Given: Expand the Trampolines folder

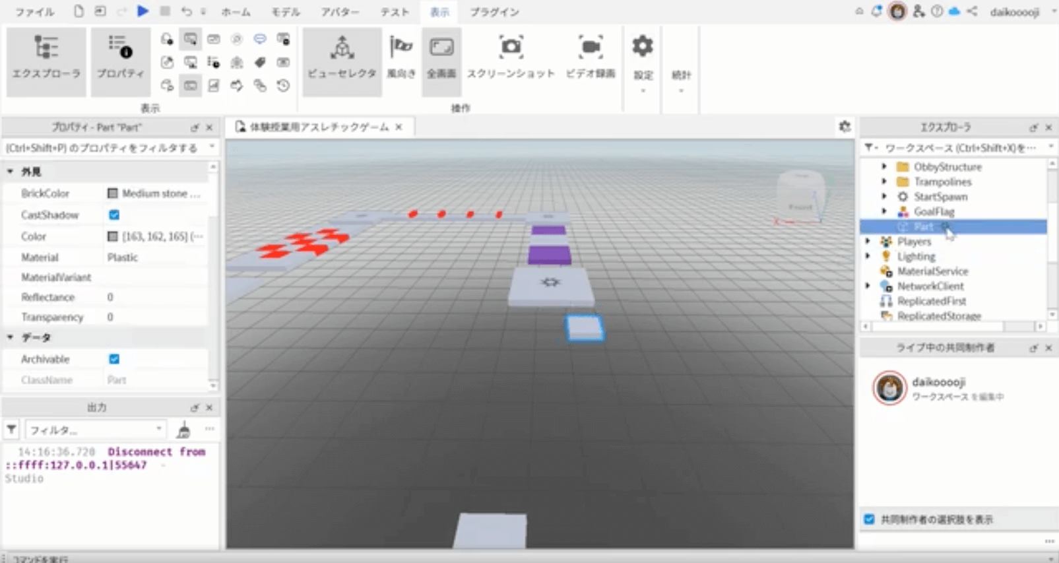Looking at the screenshot, I should pos(884,182).
